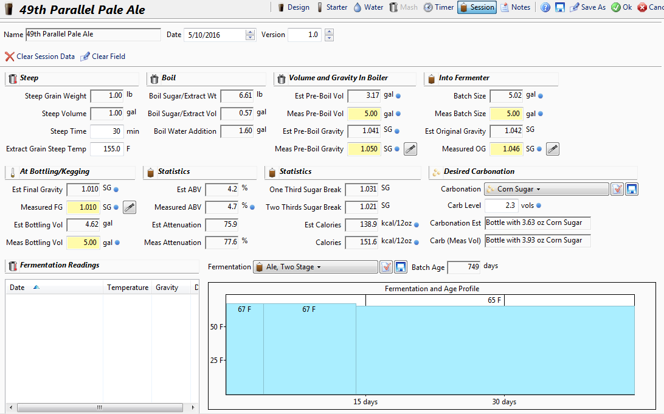Click the Steep section pot icon
Screen dimensions: 664x414
click(x=13, y=78)
